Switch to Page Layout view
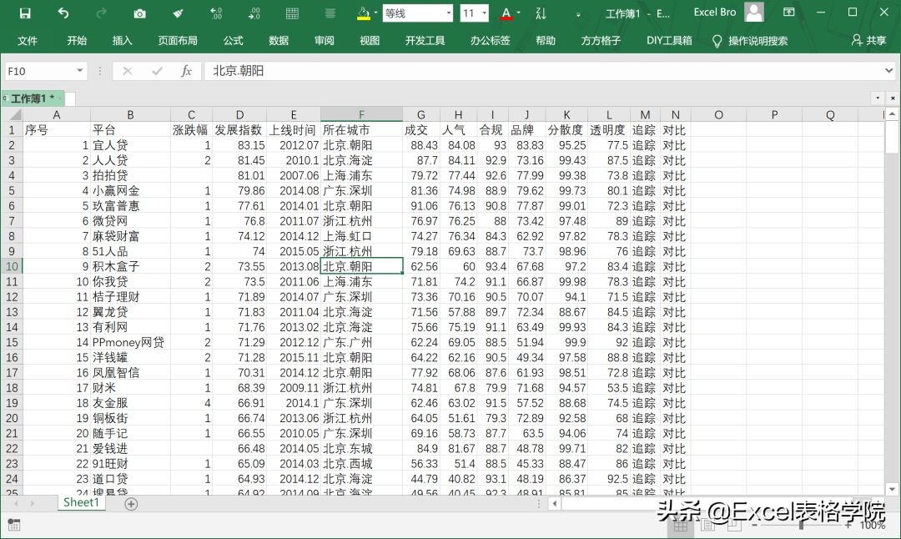This screenshot has height=539, width=901. (x=707, y=525)
